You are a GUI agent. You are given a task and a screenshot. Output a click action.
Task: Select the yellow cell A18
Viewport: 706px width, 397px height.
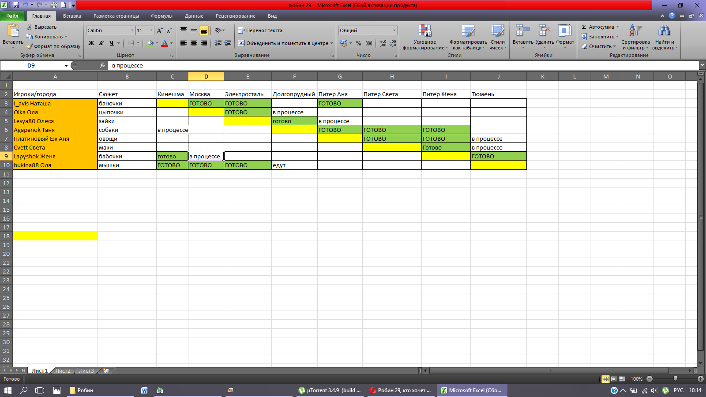[x=55, y=236]
